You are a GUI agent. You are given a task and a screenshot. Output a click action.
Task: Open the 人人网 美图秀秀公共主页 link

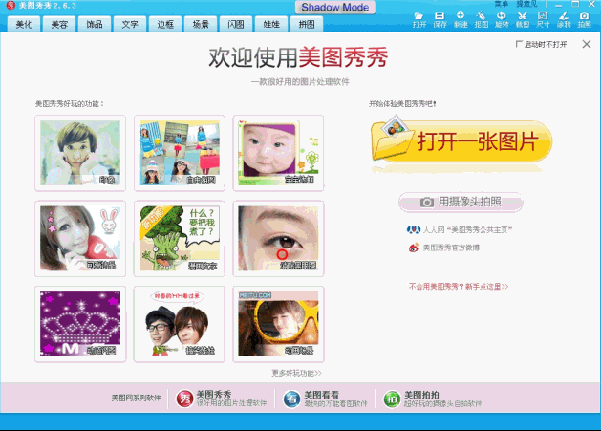coord(467,229)
